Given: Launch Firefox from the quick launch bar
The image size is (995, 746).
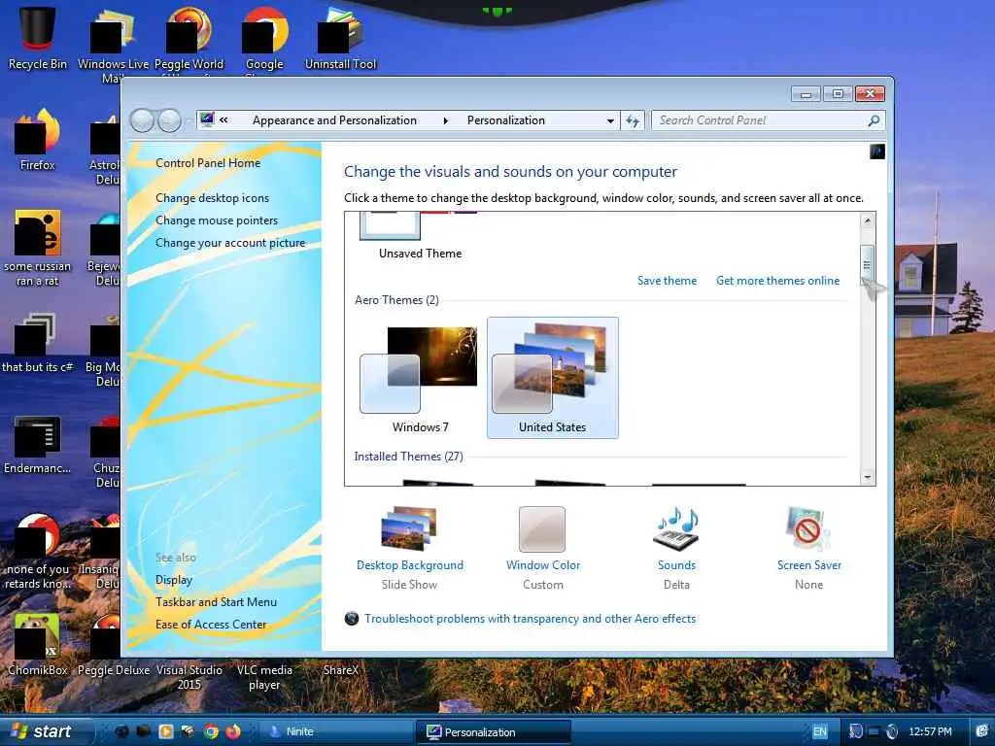Looking at the screenshot, I should coord(233,731).
